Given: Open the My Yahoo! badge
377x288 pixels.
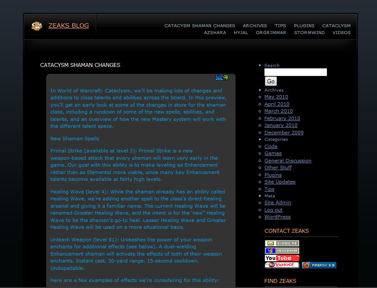Looking at the screenshot, I should point(282,265).
